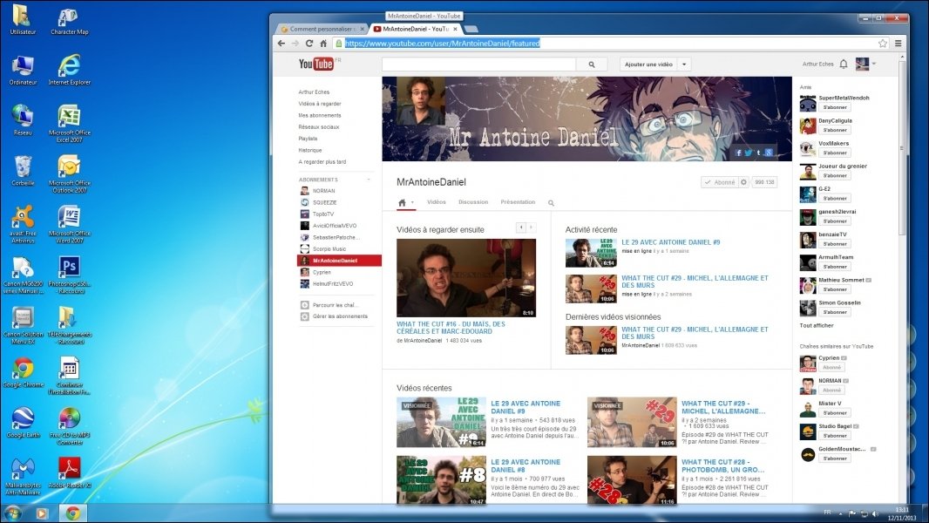Open avast! Free Antivirus icon
This screenshot has width=929, height=523.
tap(23, 223)
